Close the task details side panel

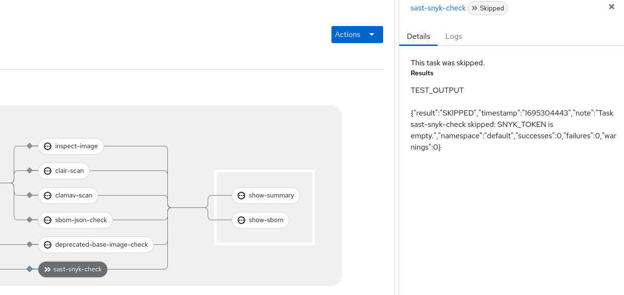pos(612,7)
